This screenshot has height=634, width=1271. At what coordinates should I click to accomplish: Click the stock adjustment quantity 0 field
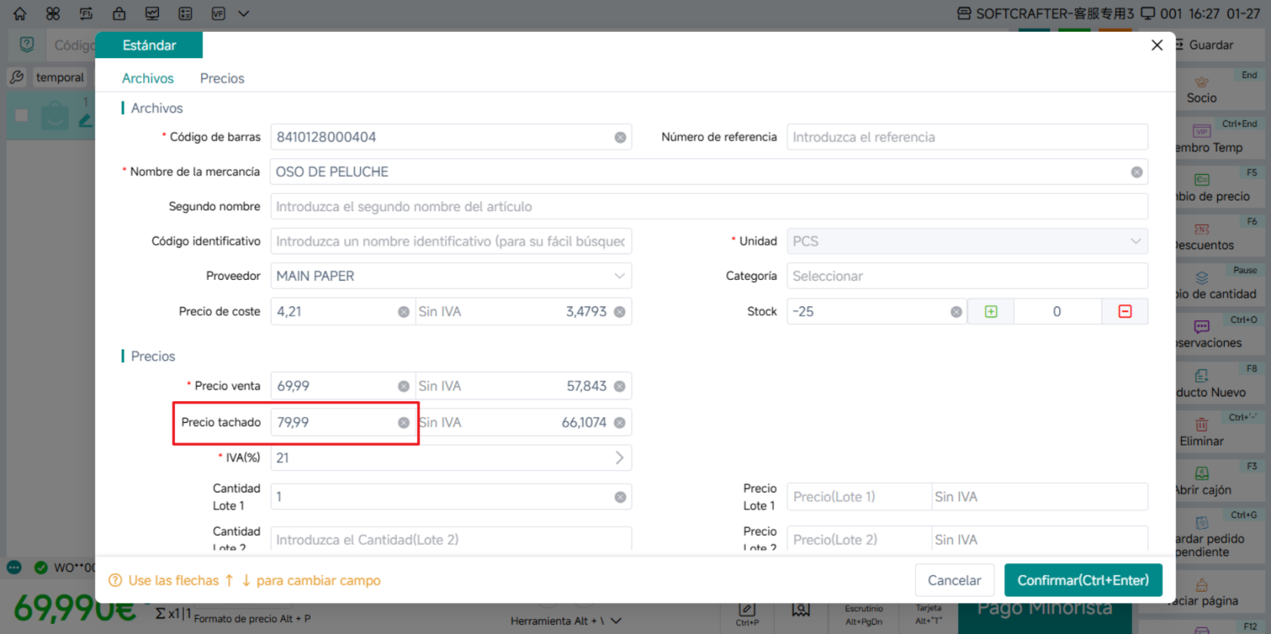tap(1057, 312)
